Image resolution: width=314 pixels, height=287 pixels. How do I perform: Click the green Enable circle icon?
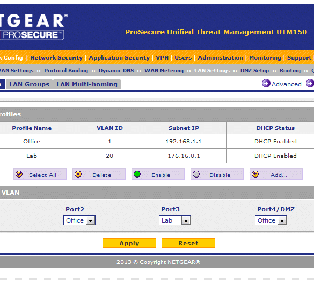137,174
